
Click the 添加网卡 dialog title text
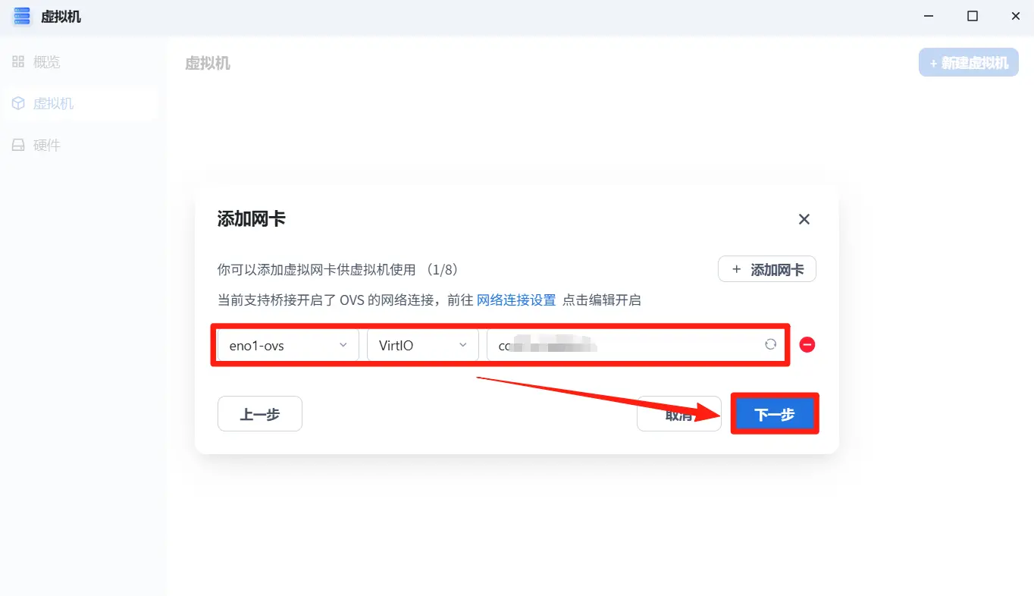252,219
